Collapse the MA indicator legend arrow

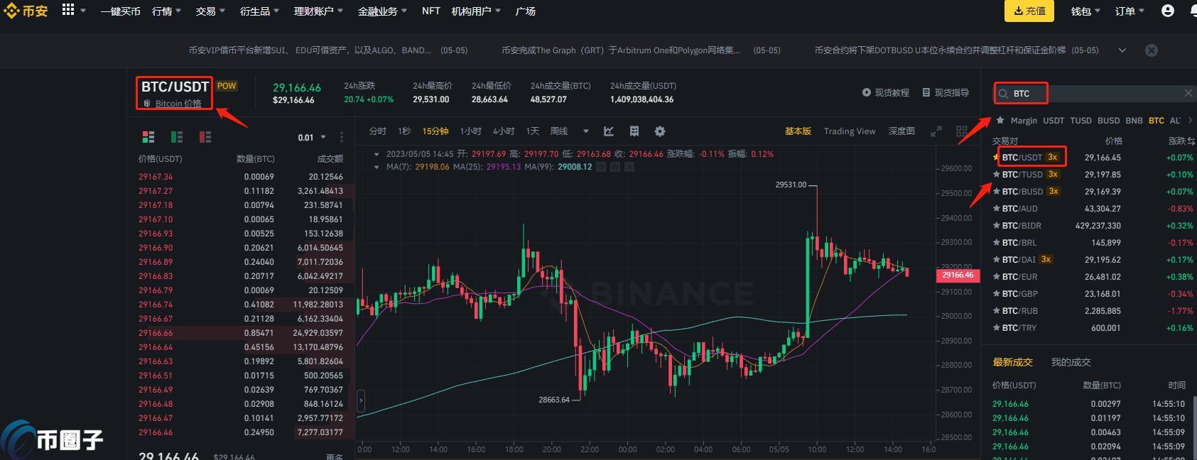coord(377,167)
